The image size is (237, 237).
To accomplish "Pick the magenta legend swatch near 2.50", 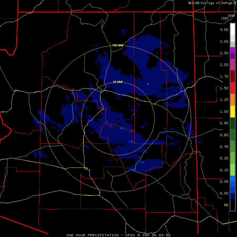I will [x=233, y=50].
